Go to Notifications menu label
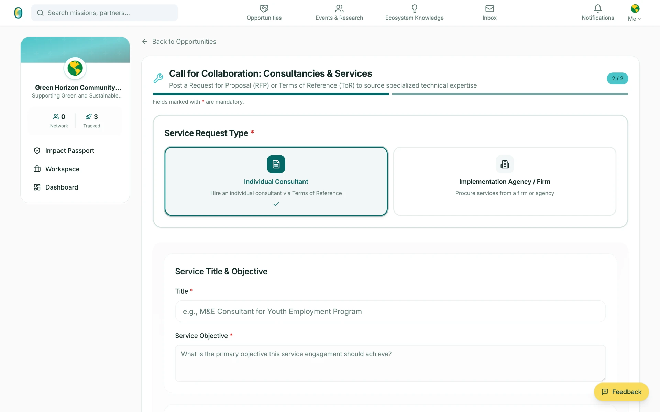 coord(598,18)
